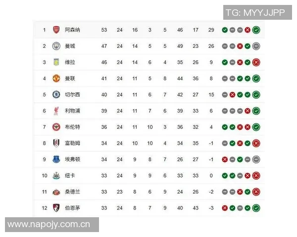Screen dimensions: 297x237
Task: Select the Aston Villa crest beside 维拉
Action: [x=56, y=62]
